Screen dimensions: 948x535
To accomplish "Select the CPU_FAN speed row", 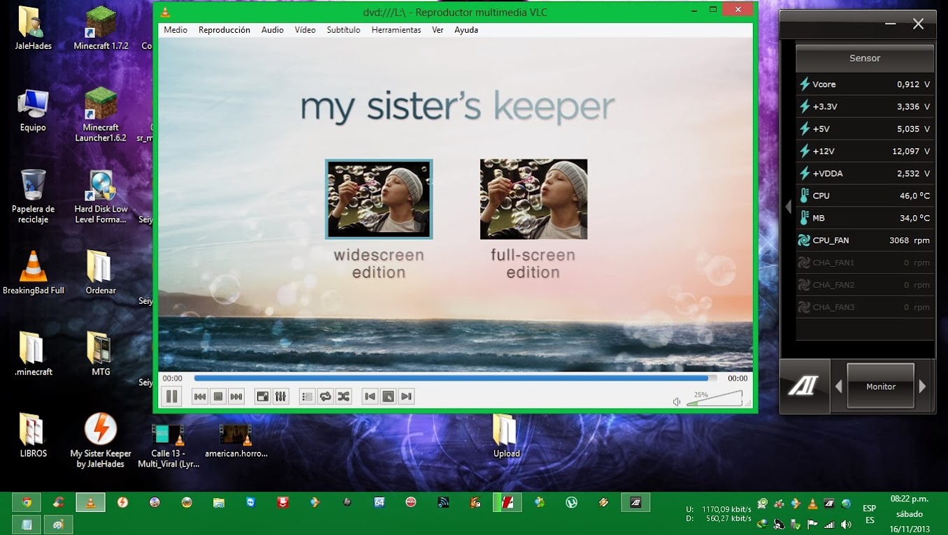I will coord(865,240).
